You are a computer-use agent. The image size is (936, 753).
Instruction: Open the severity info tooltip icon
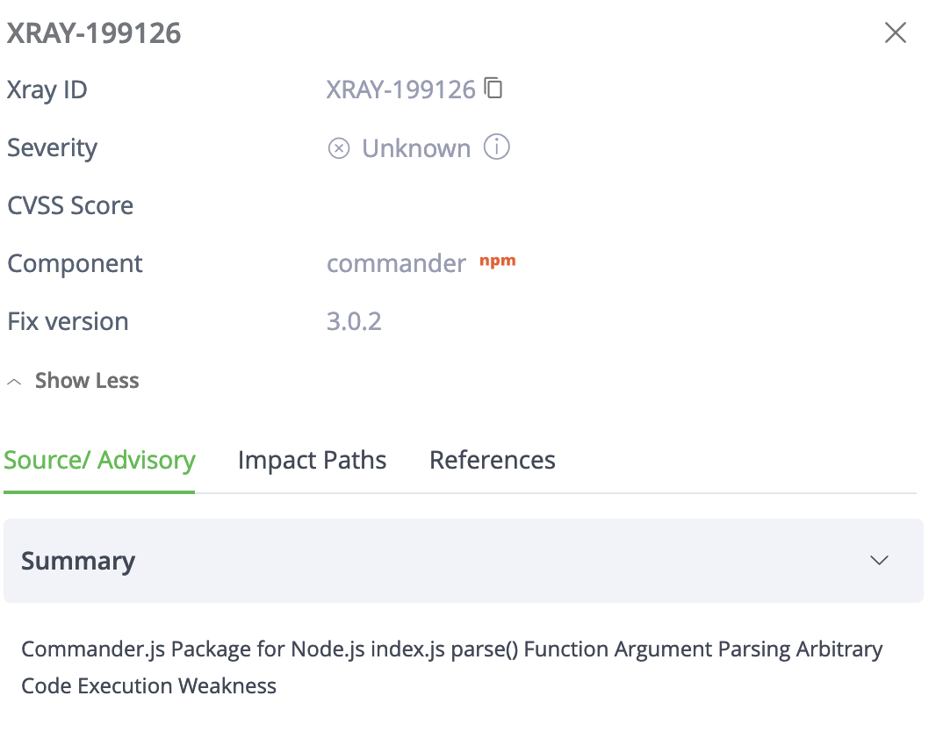(x=496, y=147)
